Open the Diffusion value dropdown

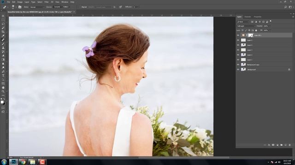click(x=138, y=7)
